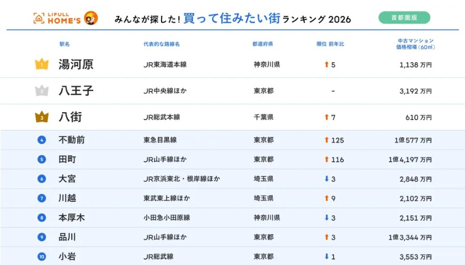Click the gold rank 1 crown
The height and width of the screenshot is (265, 465).
click(42, 64)
